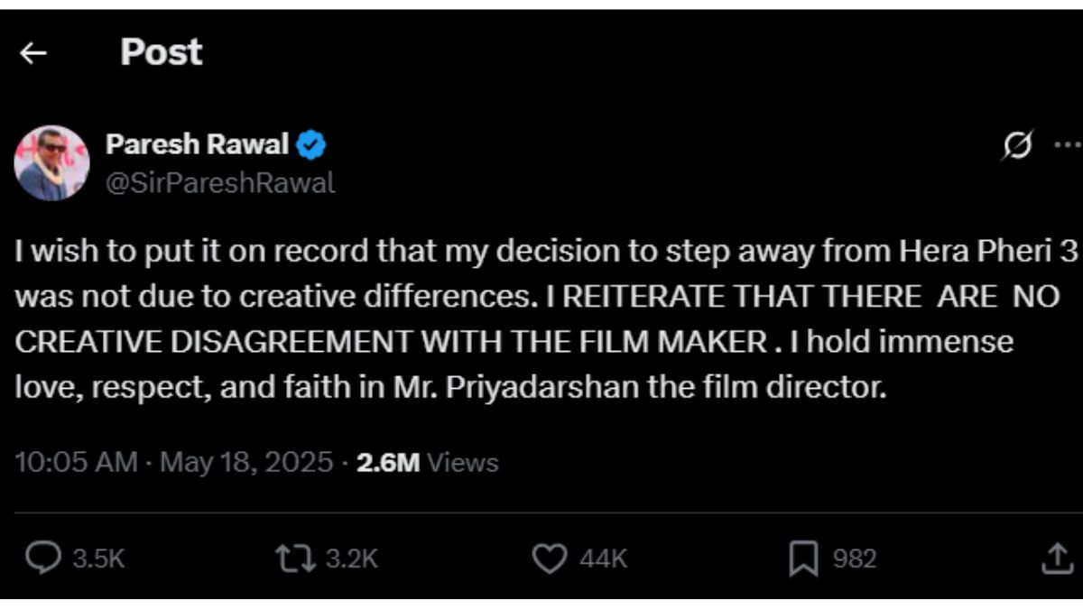
Task: Click the repost arrows icon
Action: (x=298, y=558)
